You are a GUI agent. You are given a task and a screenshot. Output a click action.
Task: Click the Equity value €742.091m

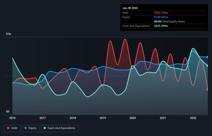(x=161, y=17)
